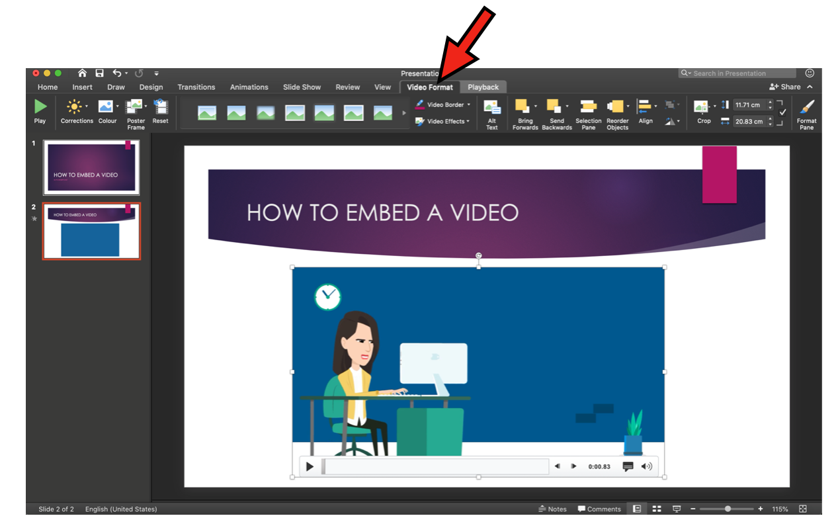Viewport: 840px width, 520px height.
Task: Toggle the Notes pane
Action: (552, 509)
